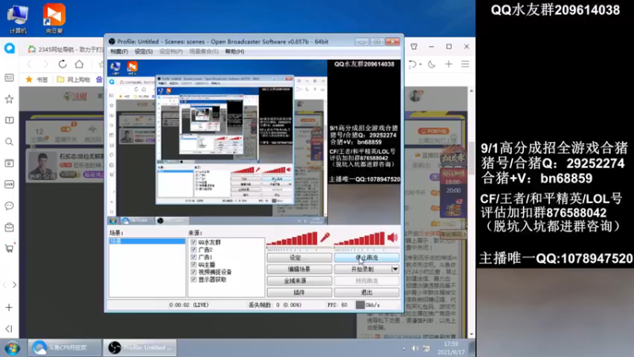
Task: Adjust the microphone volume meter in OBS
Action: click(292, 239)
